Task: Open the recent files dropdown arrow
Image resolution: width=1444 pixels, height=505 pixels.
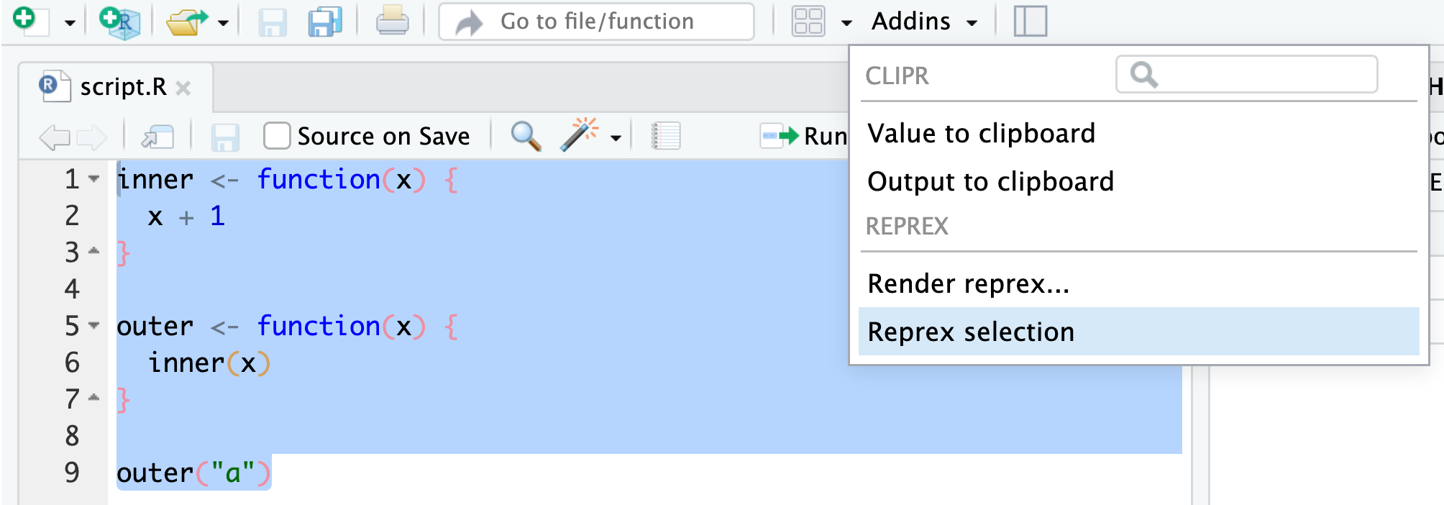Action: (x=223, y=23)
